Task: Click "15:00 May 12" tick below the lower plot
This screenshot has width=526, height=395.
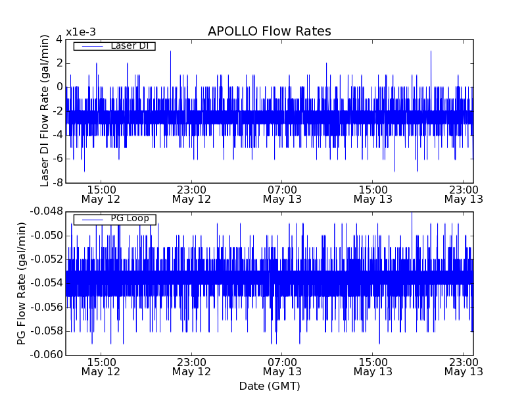Action: pyautogui.click(x=101, y=366)
